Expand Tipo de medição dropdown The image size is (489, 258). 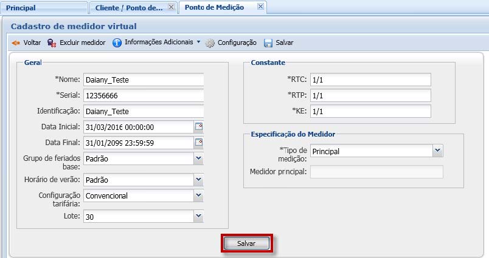437,151
